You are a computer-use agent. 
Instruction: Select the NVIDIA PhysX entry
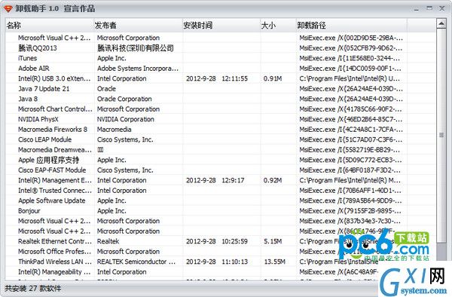tap(38, 119)
